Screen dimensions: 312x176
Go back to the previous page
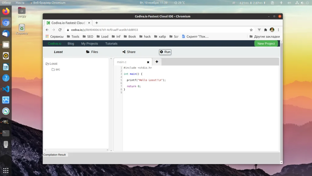tap(47, 30)
